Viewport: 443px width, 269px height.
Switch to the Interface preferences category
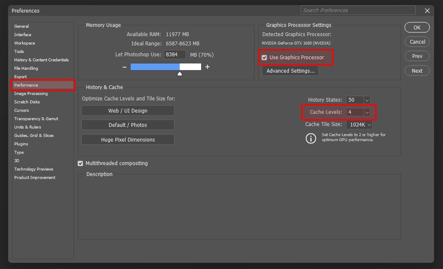[23, 35]
